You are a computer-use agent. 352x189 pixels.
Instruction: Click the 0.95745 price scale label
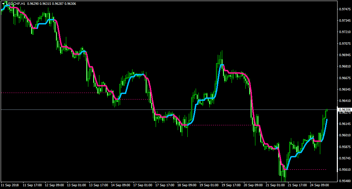pos(345,158)
